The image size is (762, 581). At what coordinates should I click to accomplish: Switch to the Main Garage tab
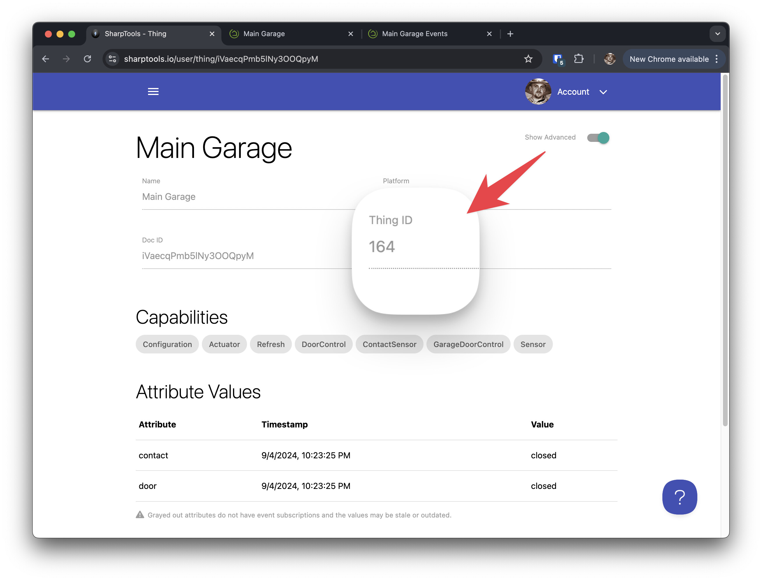pyautogui.click(x=264, y=34)
